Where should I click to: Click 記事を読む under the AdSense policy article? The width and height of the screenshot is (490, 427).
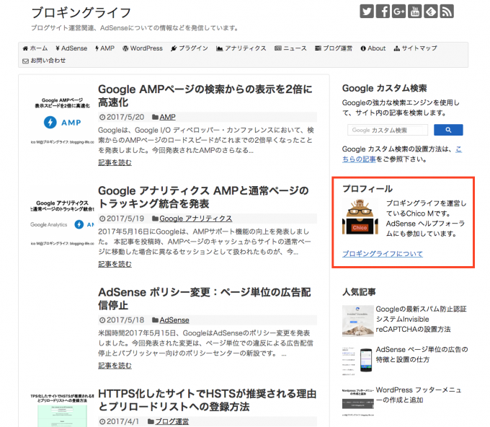click(x=115, y=366)
